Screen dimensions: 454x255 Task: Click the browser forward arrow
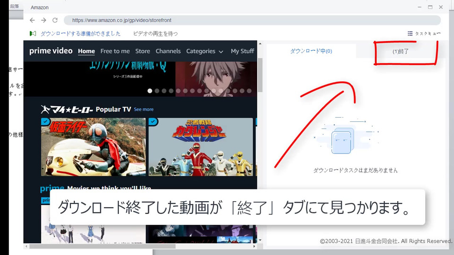point(44,20)
